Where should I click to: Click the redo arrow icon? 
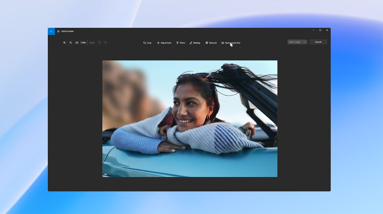pyautogui.click(x=105, y=43)
